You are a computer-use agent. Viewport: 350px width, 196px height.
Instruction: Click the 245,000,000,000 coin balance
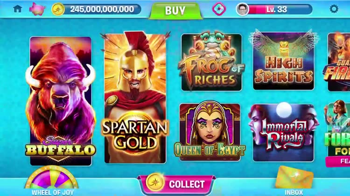(x=102, y=9)
